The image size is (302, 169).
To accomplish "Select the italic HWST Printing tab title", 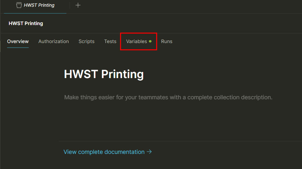I will [39, 5].
